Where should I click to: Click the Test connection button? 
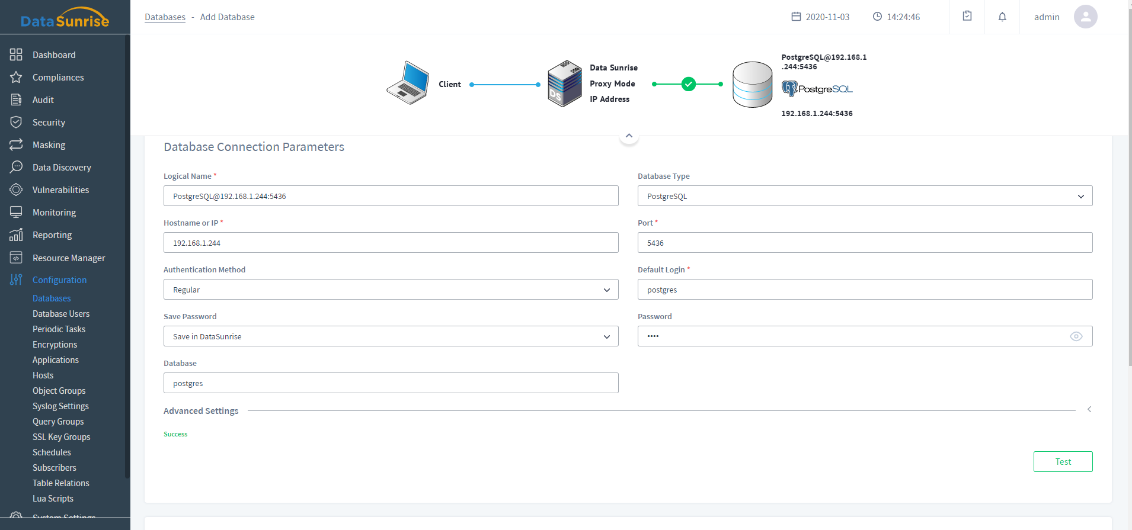1063,462
